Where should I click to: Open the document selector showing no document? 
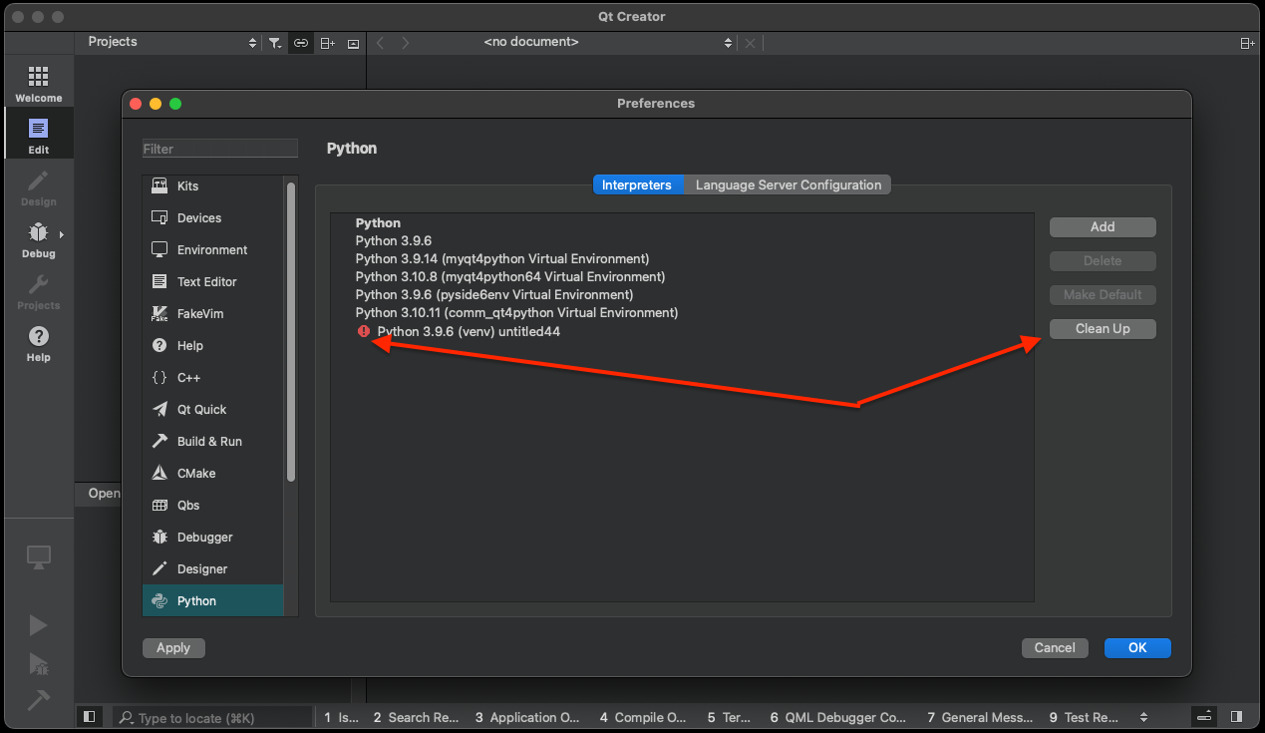click(x=531, y=43)
